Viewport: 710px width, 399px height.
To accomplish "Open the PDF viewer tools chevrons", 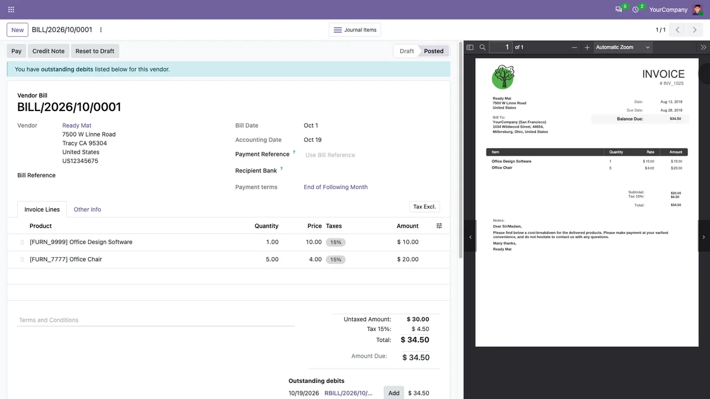I will pyautogui.click(x=703, y=47).
